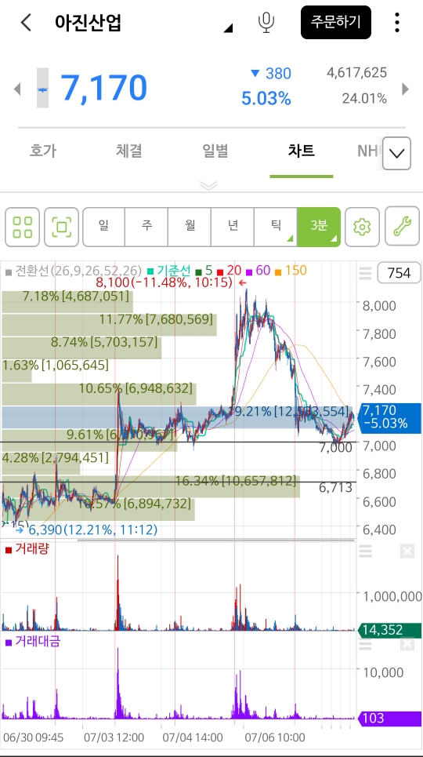Open the price chart panel menu icon
The width and height of the screenshot is (423, 757).
click(365, 274)
